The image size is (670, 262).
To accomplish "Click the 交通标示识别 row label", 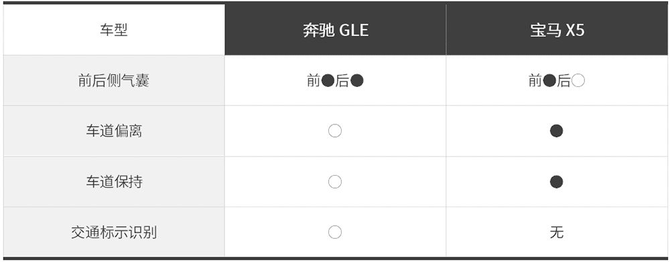I will [x=114, y=233].
